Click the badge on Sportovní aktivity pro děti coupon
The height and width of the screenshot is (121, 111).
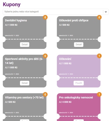click(45, 56)
